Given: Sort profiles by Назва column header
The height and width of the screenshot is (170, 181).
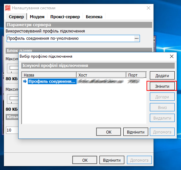Looking at the screenshot, I should 49,75.
